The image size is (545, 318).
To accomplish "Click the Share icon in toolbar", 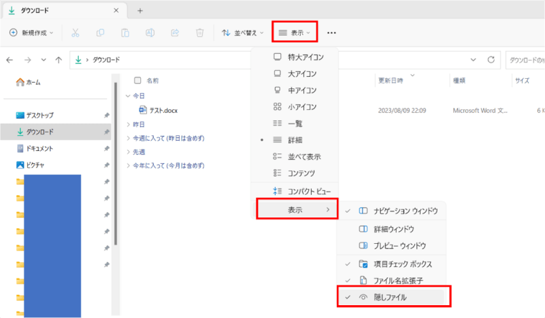I will pyautogui.click(x=175, y=33).
